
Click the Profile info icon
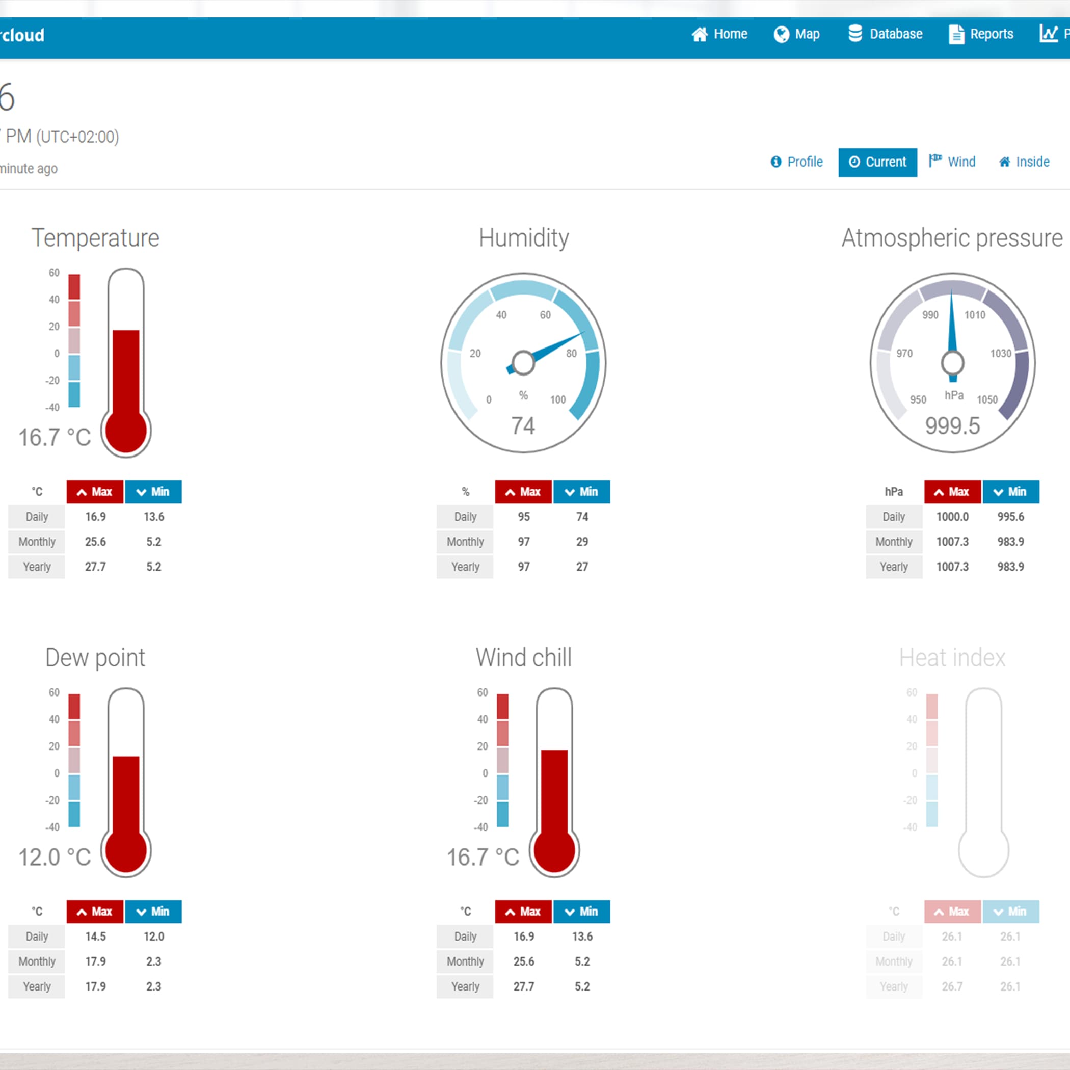(776, 162)
